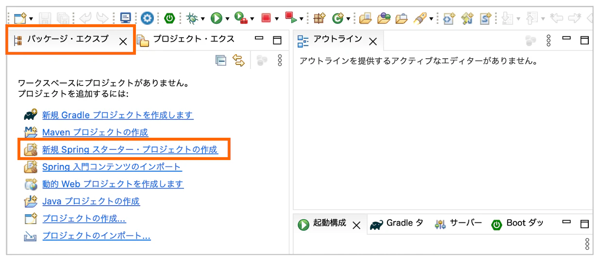
Task: Click the Open Type folder icon
Action: 365,18
